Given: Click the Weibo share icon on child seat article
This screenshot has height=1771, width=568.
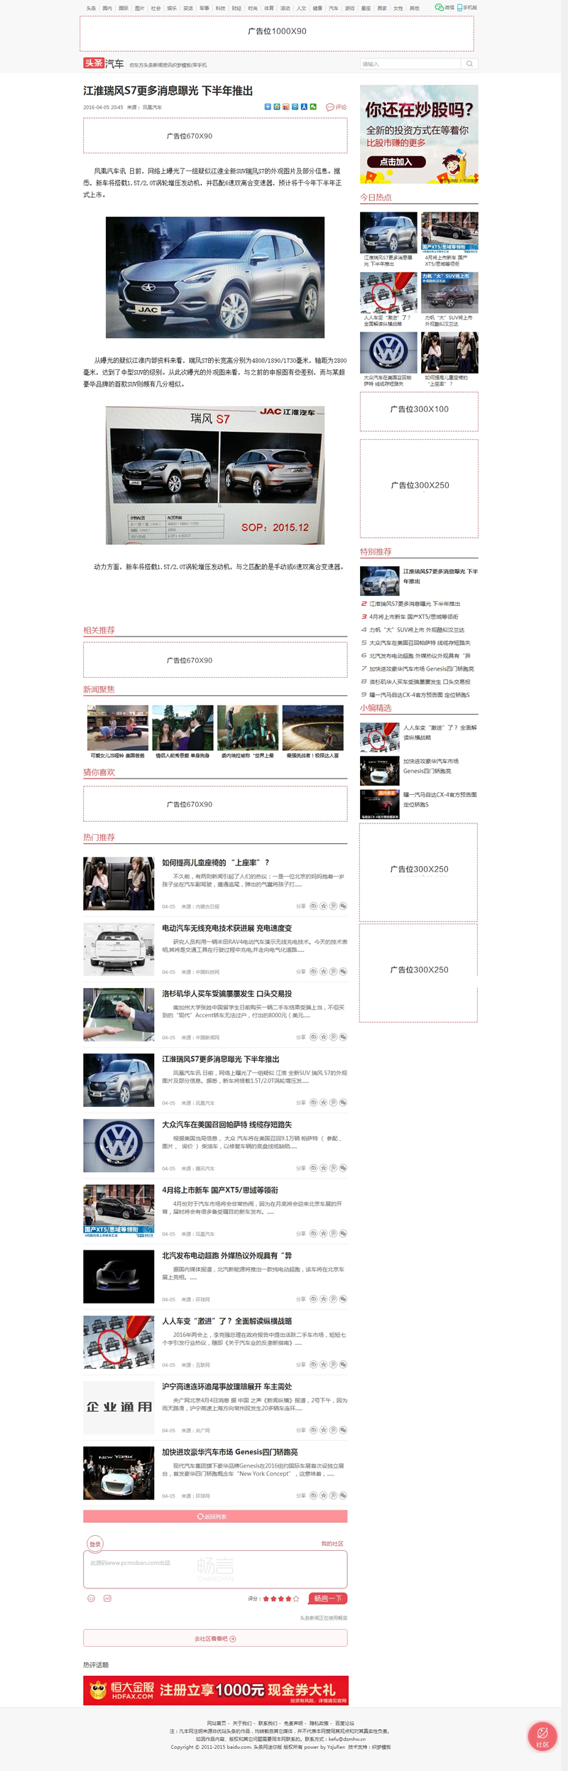Looking at the screenshot, I should click(x=313, y=906).
